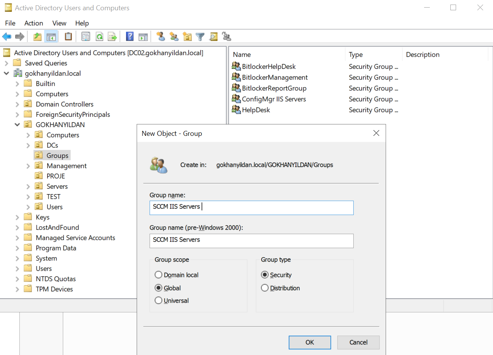Create new user with toolbar icon
Viewport: 493px width, 355px height.
pos(161,37)
